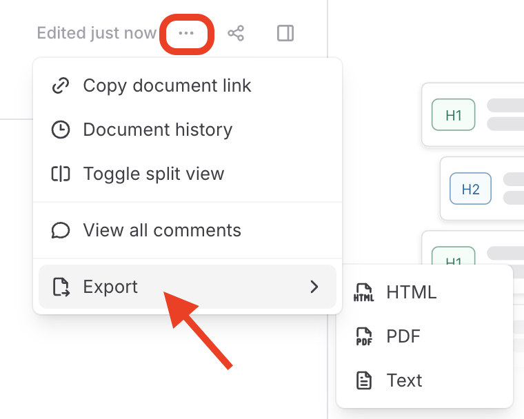
Task: Export the document as HTML
Action: [412, 292]
